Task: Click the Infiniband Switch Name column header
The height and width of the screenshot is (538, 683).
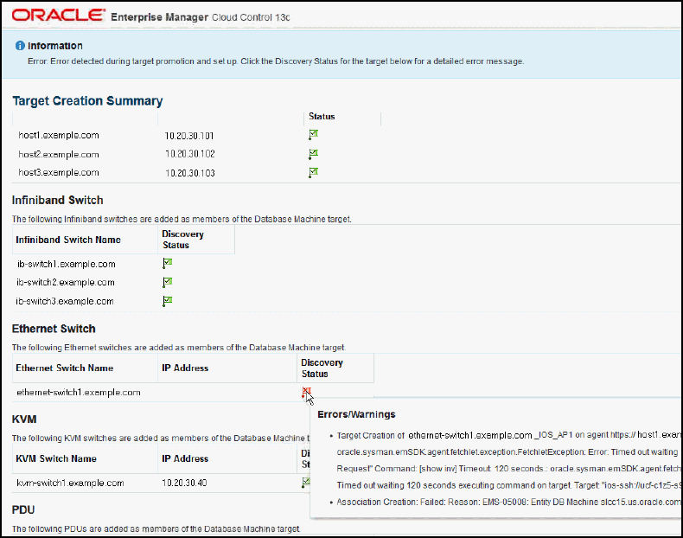Action: coord(68,240)
